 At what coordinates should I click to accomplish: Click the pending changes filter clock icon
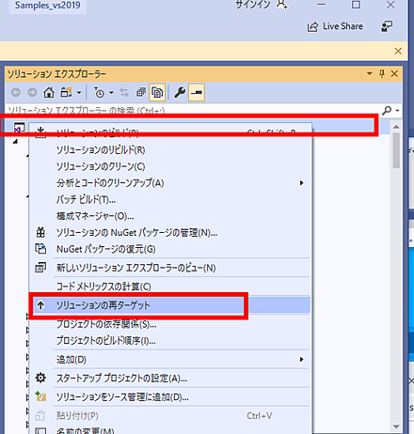(99, 92)
